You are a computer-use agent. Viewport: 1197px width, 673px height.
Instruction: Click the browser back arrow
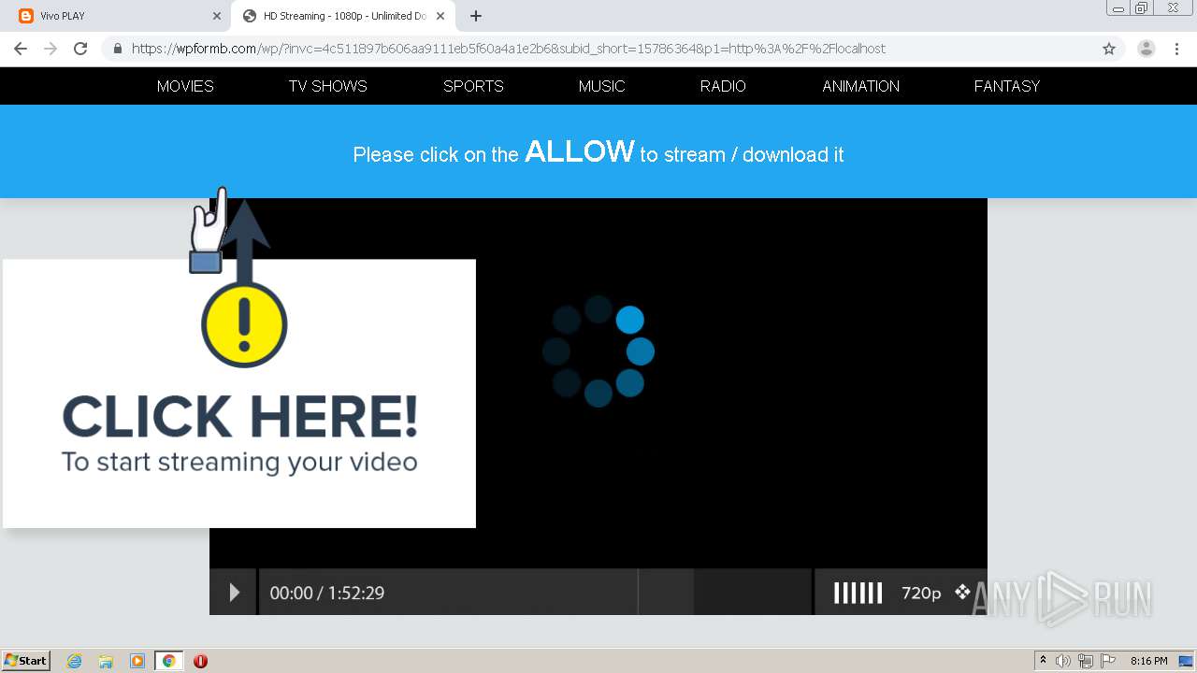[x=21, y=49]
